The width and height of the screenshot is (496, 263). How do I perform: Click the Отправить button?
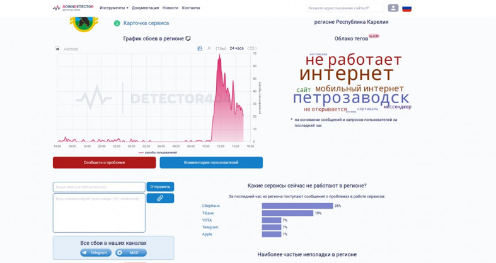160,187
